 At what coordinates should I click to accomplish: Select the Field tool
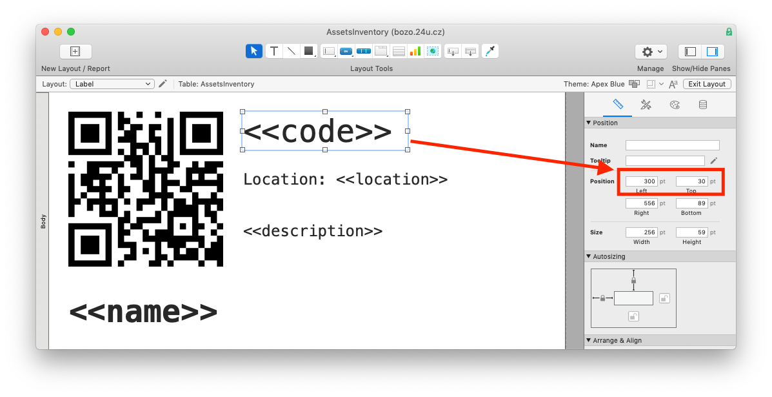point(453,51)
